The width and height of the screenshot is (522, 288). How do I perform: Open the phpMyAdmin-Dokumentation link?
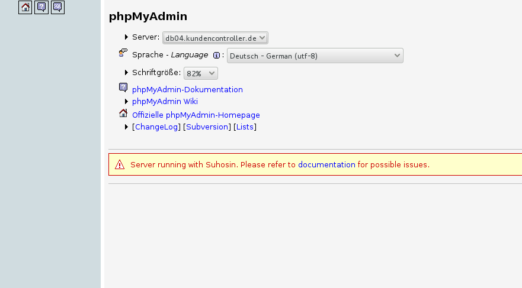(187, 90)
